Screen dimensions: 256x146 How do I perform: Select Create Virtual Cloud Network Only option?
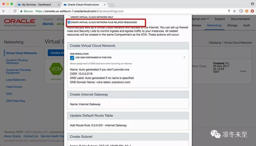(69, 17)
